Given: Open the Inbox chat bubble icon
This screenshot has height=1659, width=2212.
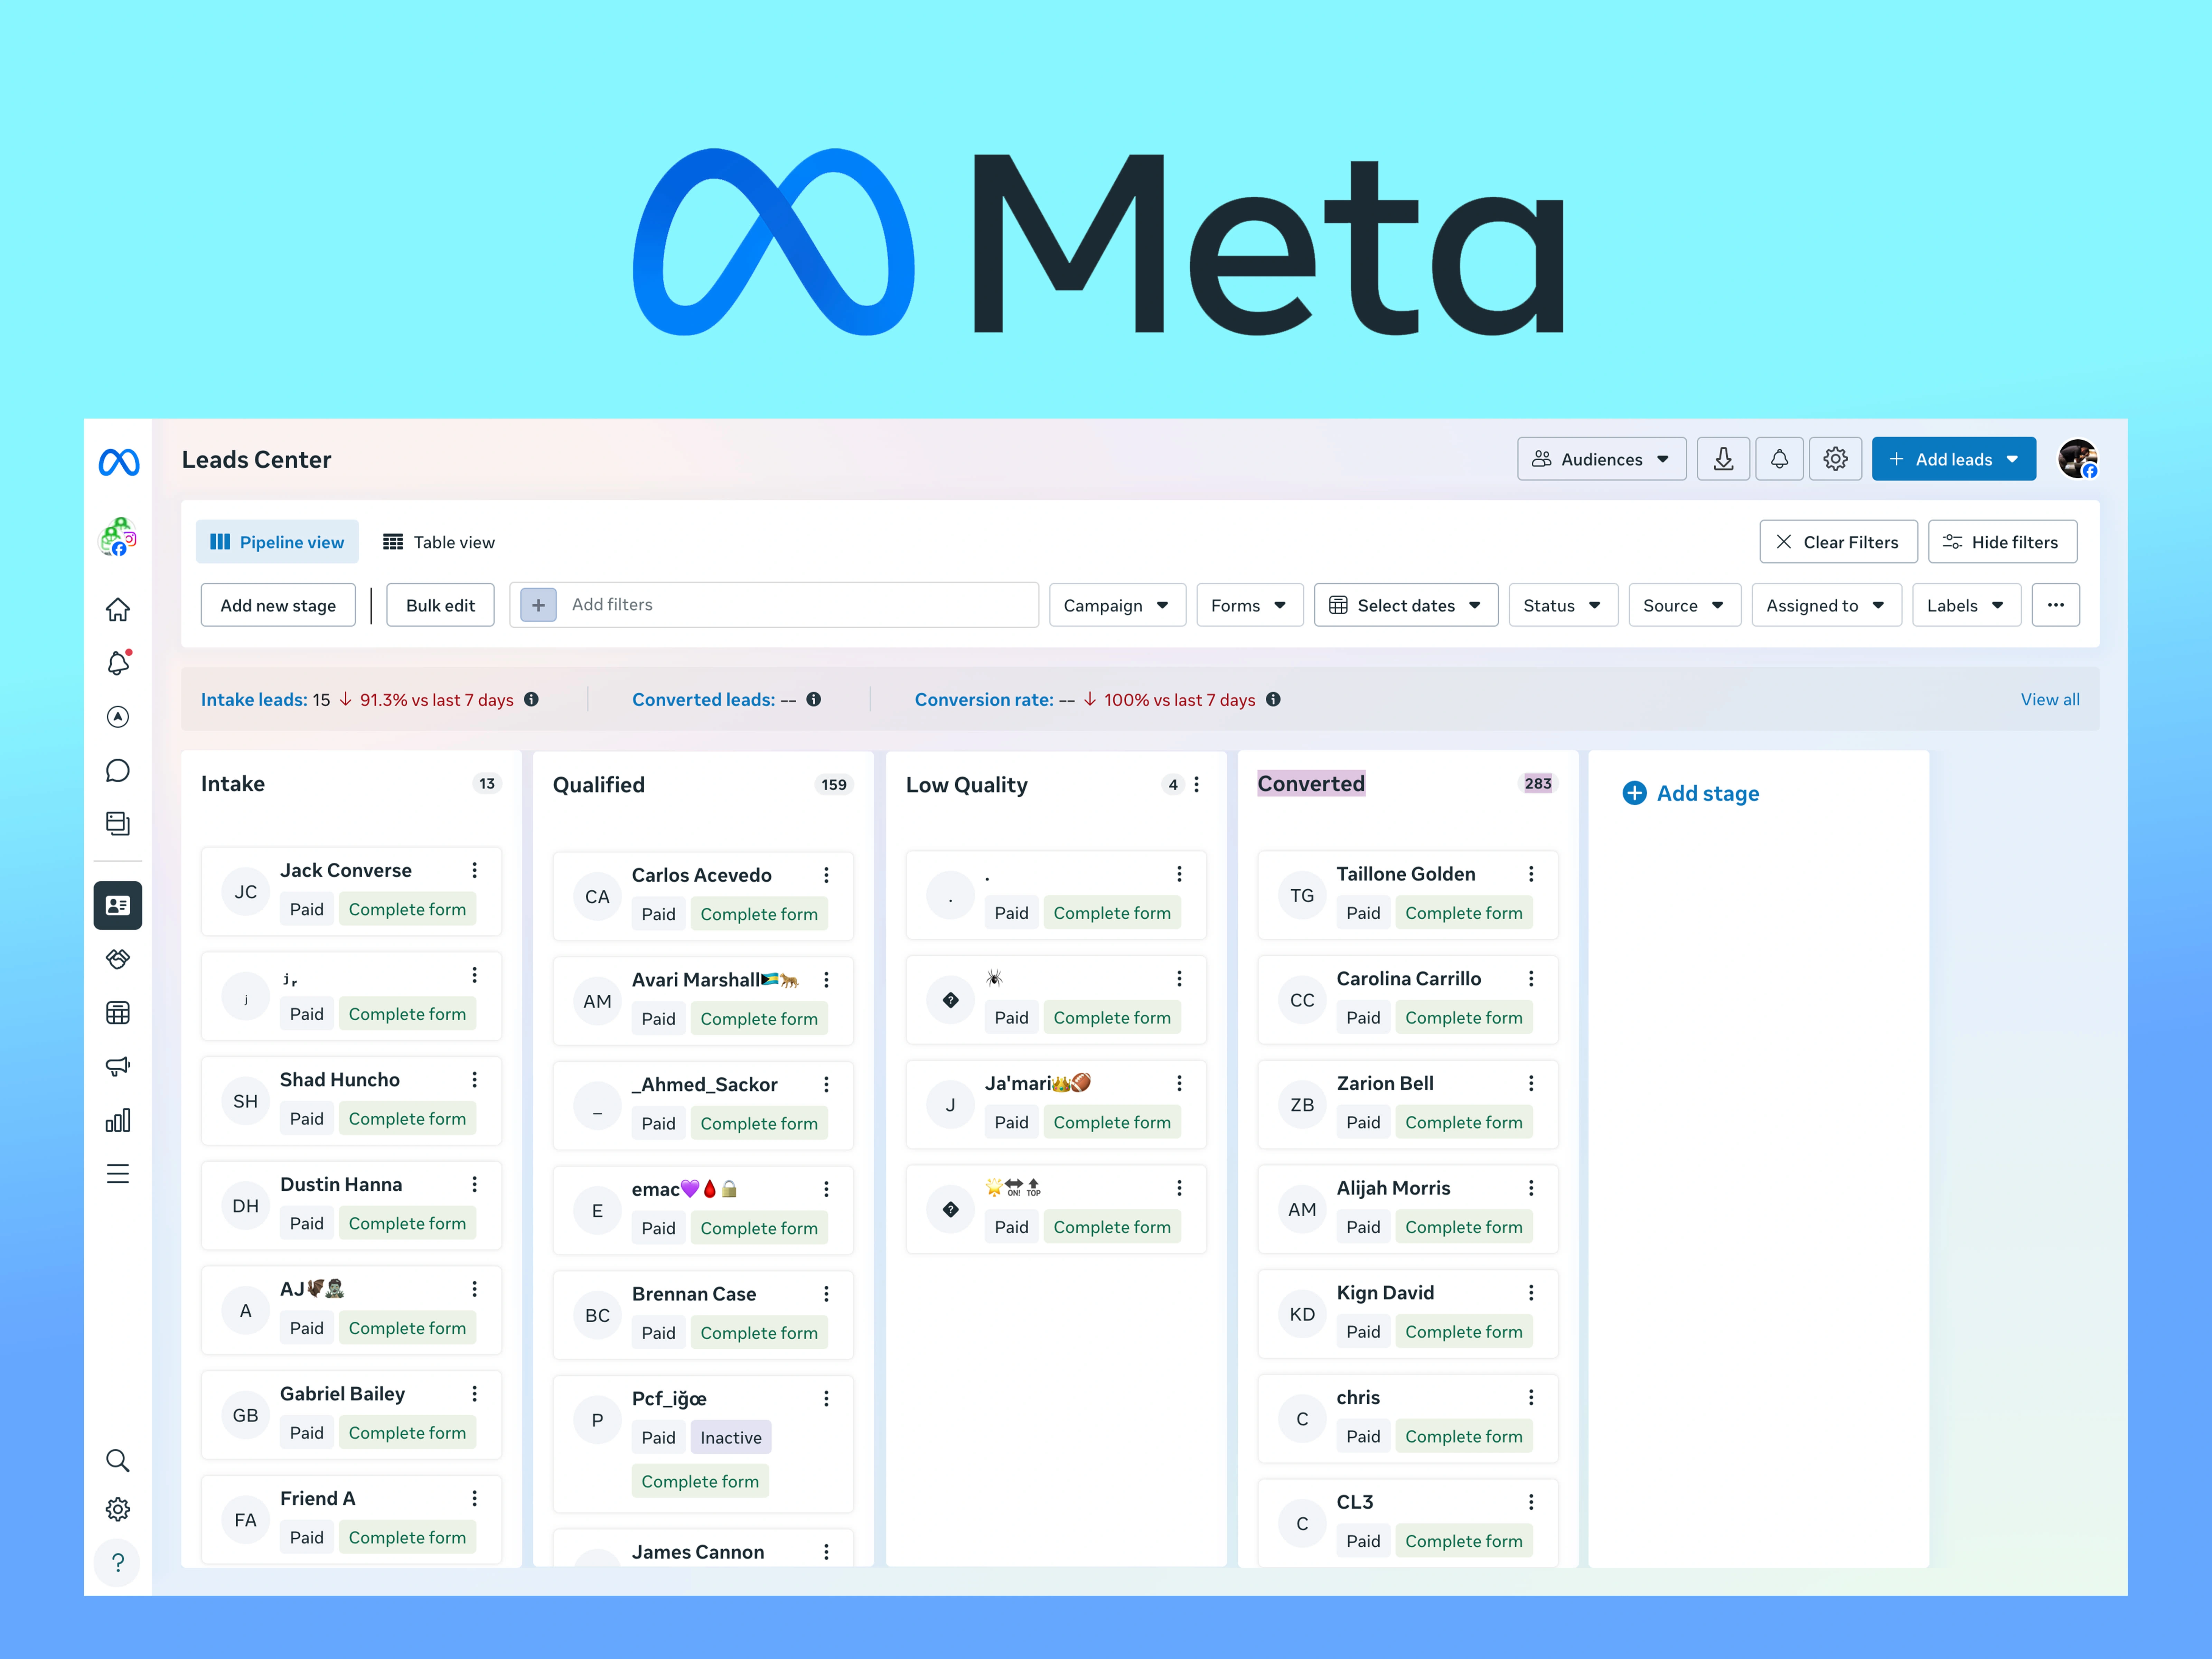Looking at the screenshot, I should click(118, 770).
